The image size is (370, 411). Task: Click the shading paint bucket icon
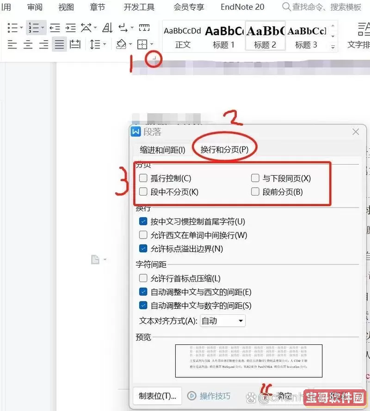pos(121,44)
